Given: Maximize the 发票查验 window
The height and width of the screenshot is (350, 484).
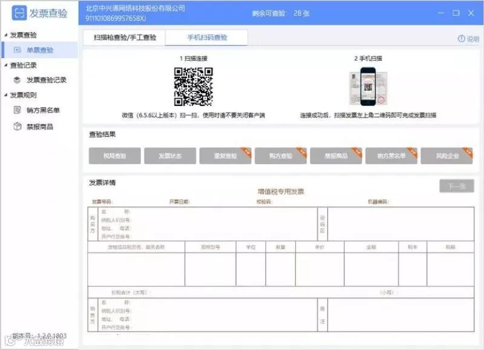Looking at the screenshot, I should 456,13.
